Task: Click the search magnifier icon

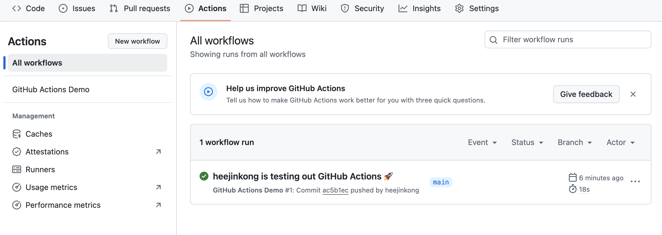Action: (494, 40)
